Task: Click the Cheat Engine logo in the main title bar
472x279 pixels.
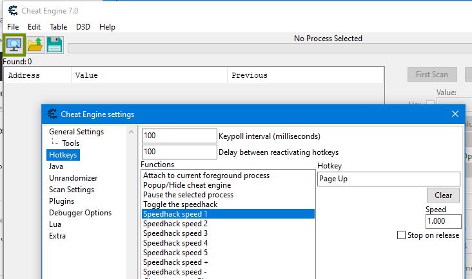Action: [x=13, y=11]
